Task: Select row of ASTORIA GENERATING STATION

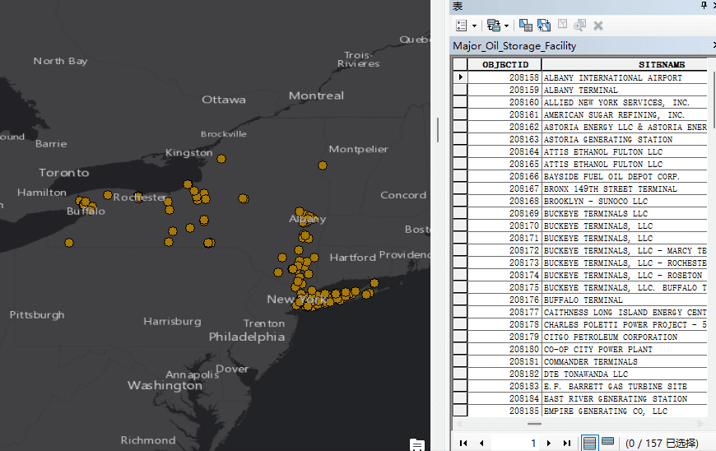Action: pos(460,139)
